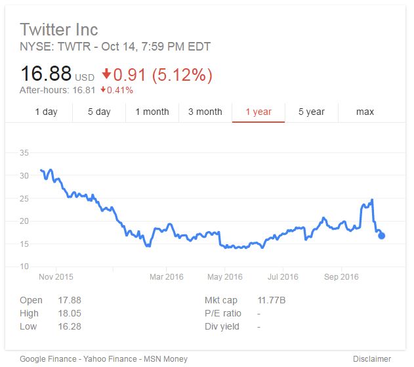
Task: Select the 1 day range tab
Action: [46, 112]
